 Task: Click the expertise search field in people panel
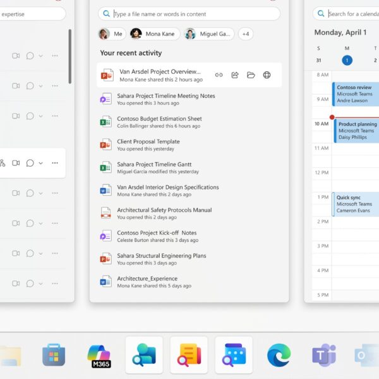point(33,14)
